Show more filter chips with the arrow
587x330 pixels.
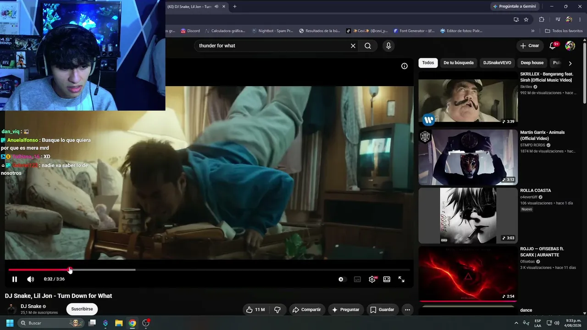(x=570, y=63)
